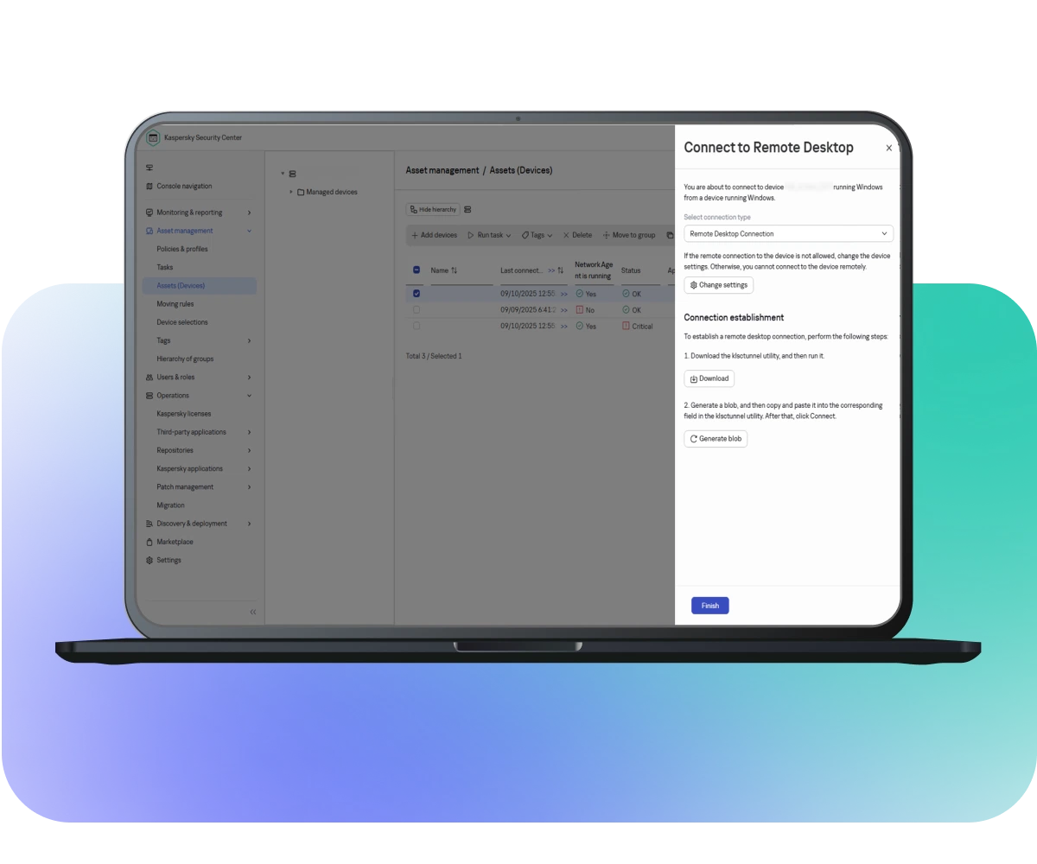Uncheck the selected first device row

pyautogui.click(x=417, y=294)
